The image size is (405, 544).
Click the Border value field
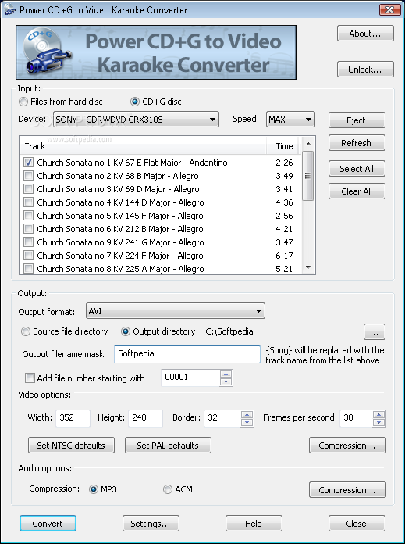[222, 417]
